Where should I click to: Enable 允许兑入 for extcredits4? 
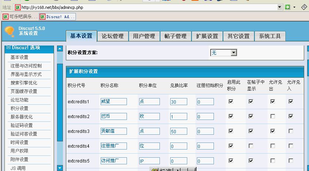click(x=290, y=146)
